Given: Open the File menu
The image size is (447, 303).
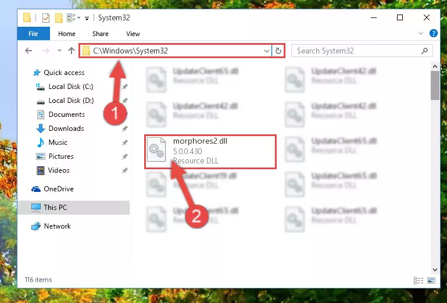Looking at the screenshot, I should (33, 34).
